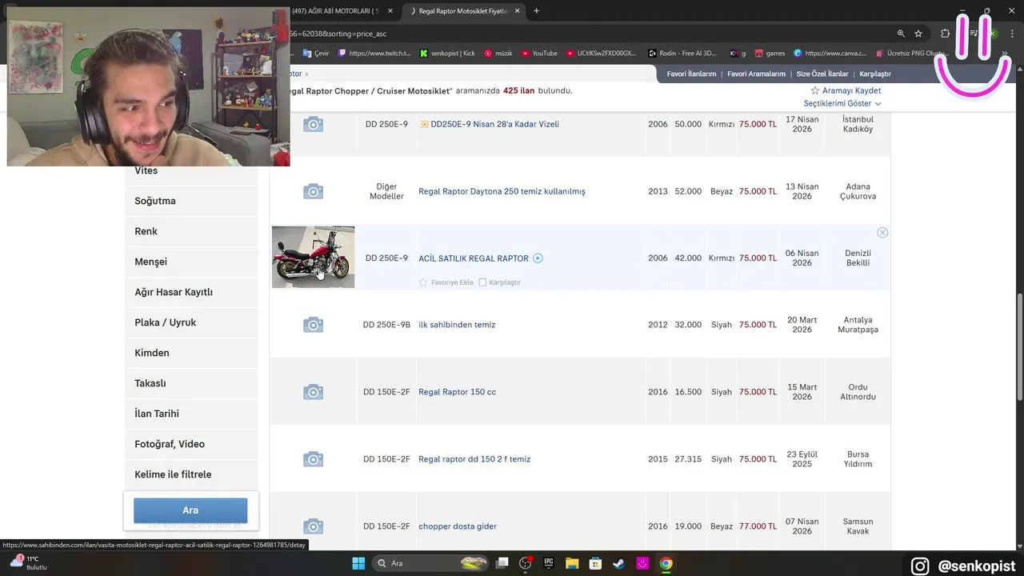This screenshot has height=576, width=1024.
Task: Close the AĞIR ABİ MOTORLARI tab
Action: click(390, 11)
